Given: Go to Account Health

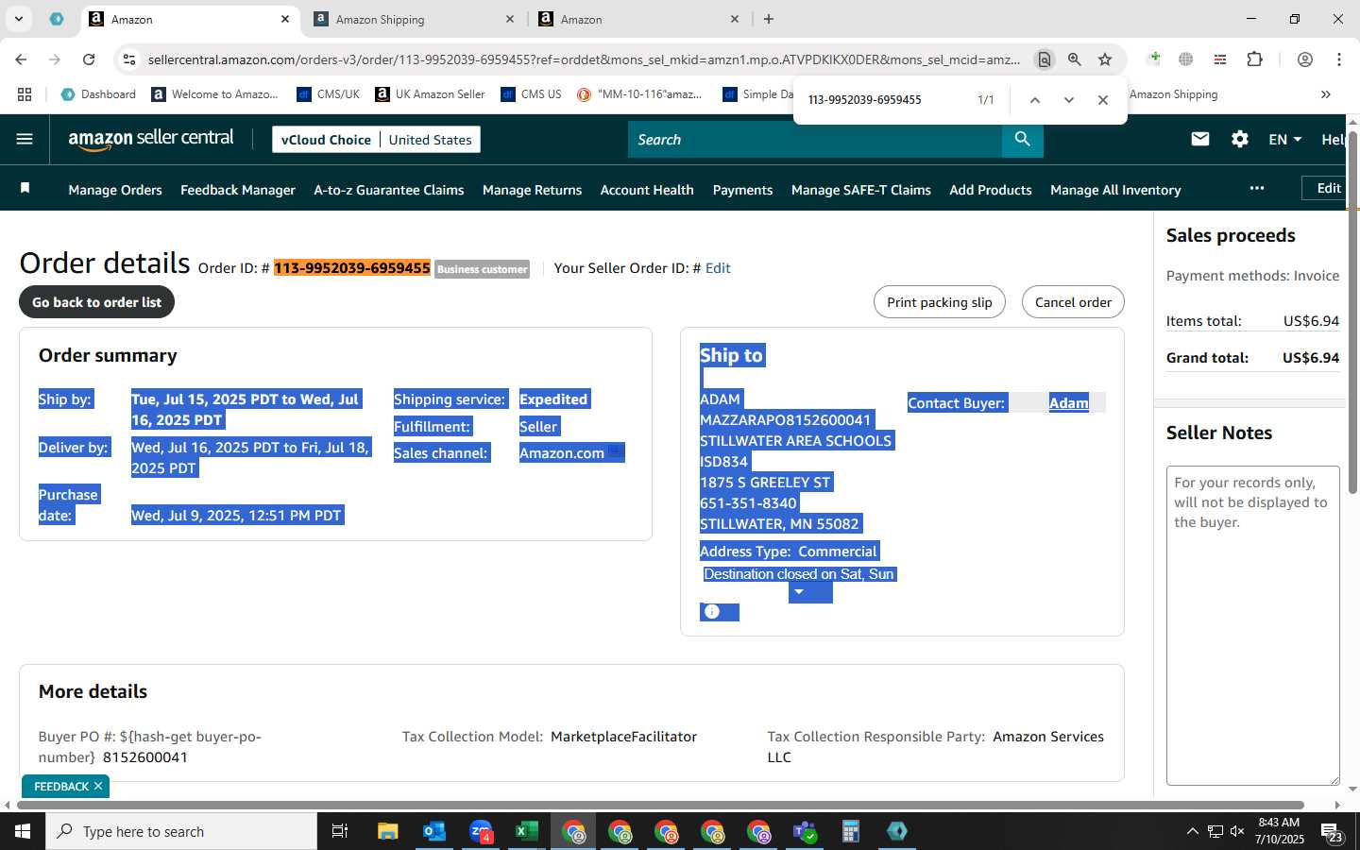Looking at the screenshot, I should click(647, 190).
